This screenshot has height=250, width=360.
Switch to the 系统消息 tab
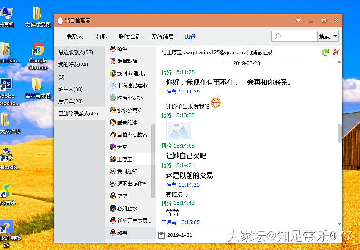click(163, 36)
